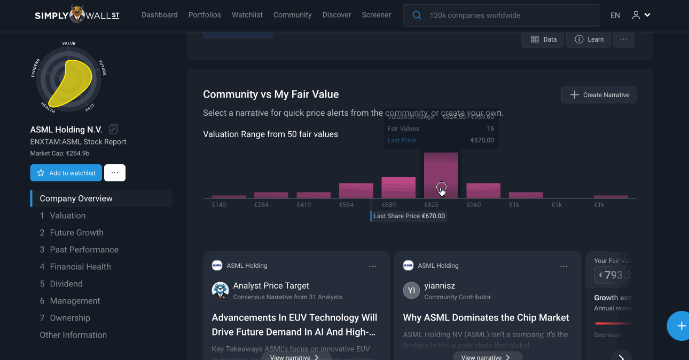
Task: Click the Analyst Price Target avatar
Action: coord(220,291)
